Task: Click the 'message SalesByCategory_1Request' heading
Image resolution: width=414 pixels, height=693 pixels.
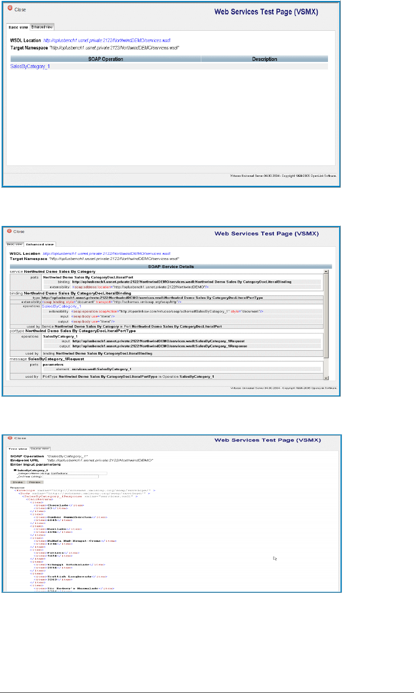Action: click(x=47, y=359)
